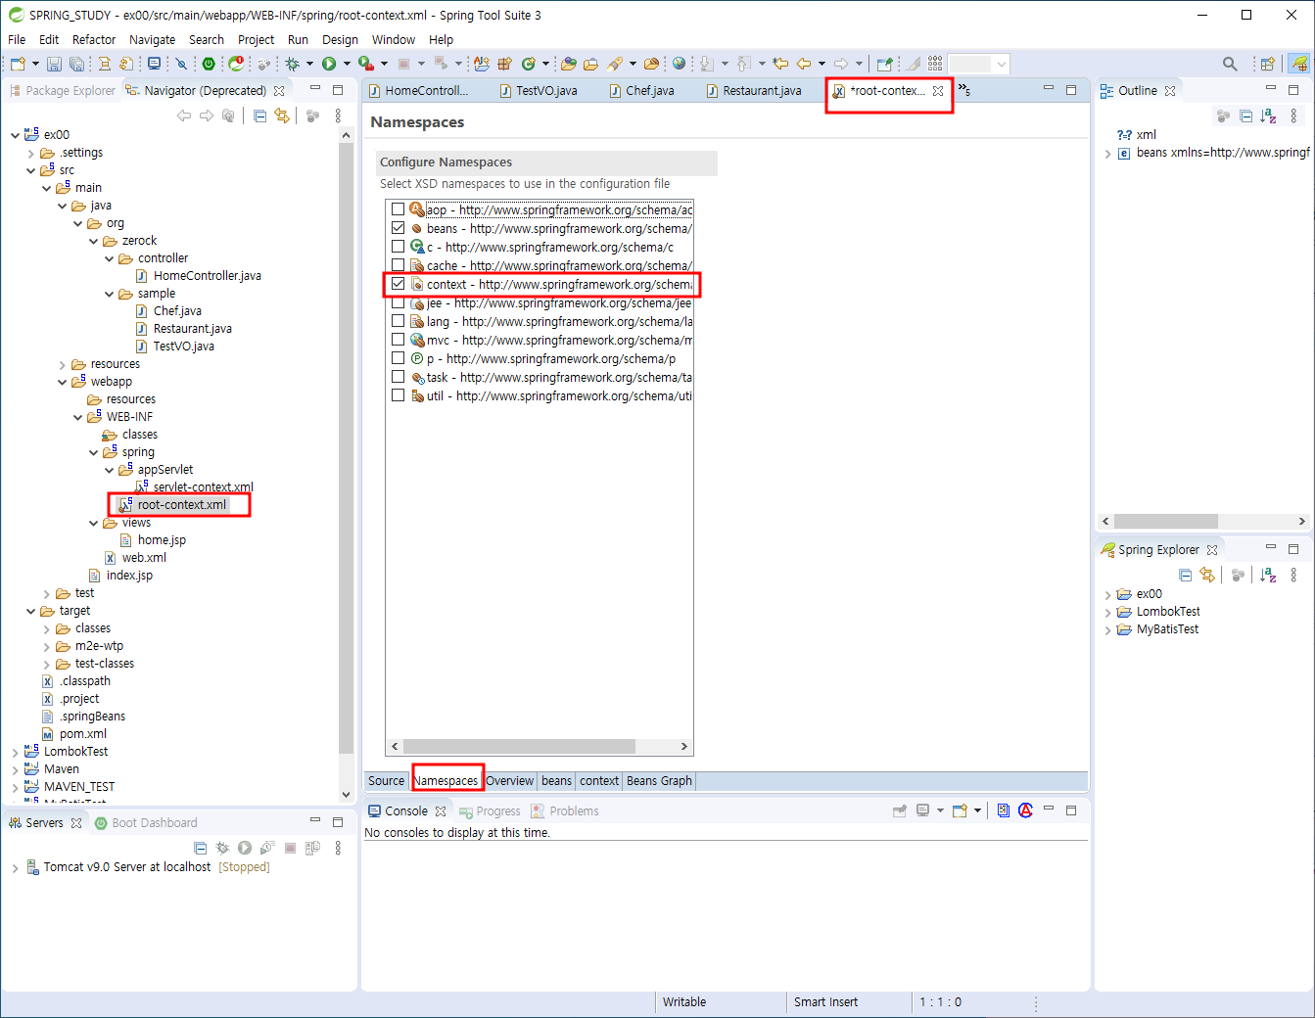Image resolution: width=1315 pixels, height=1018 pixels.
Task: Click the Debug bug icon
Action: pos(292,64)
